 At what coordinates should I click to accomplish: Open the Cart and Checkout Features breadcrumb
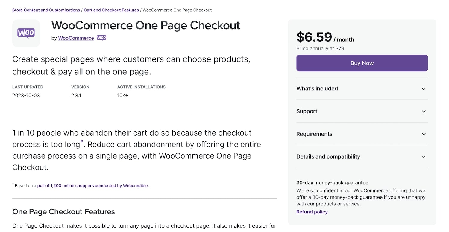[111, 10]
